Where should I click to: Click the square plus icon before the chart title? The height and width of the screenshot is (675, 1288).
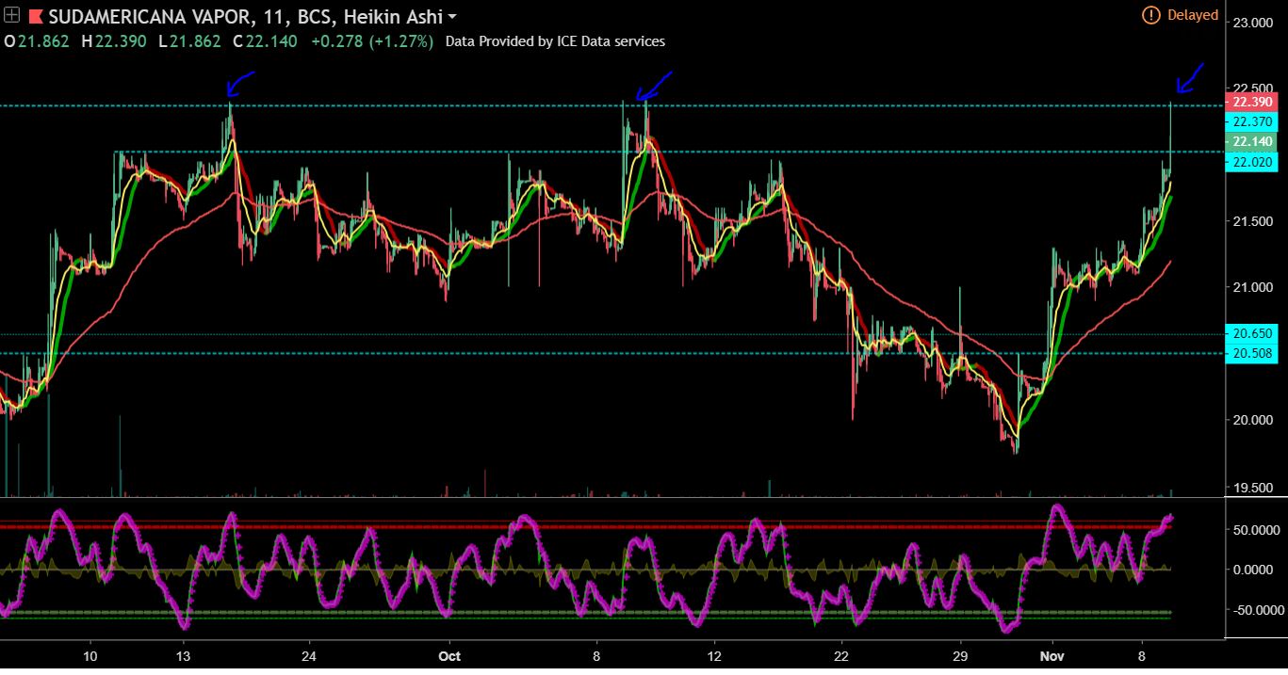click(x=11, y=16)
